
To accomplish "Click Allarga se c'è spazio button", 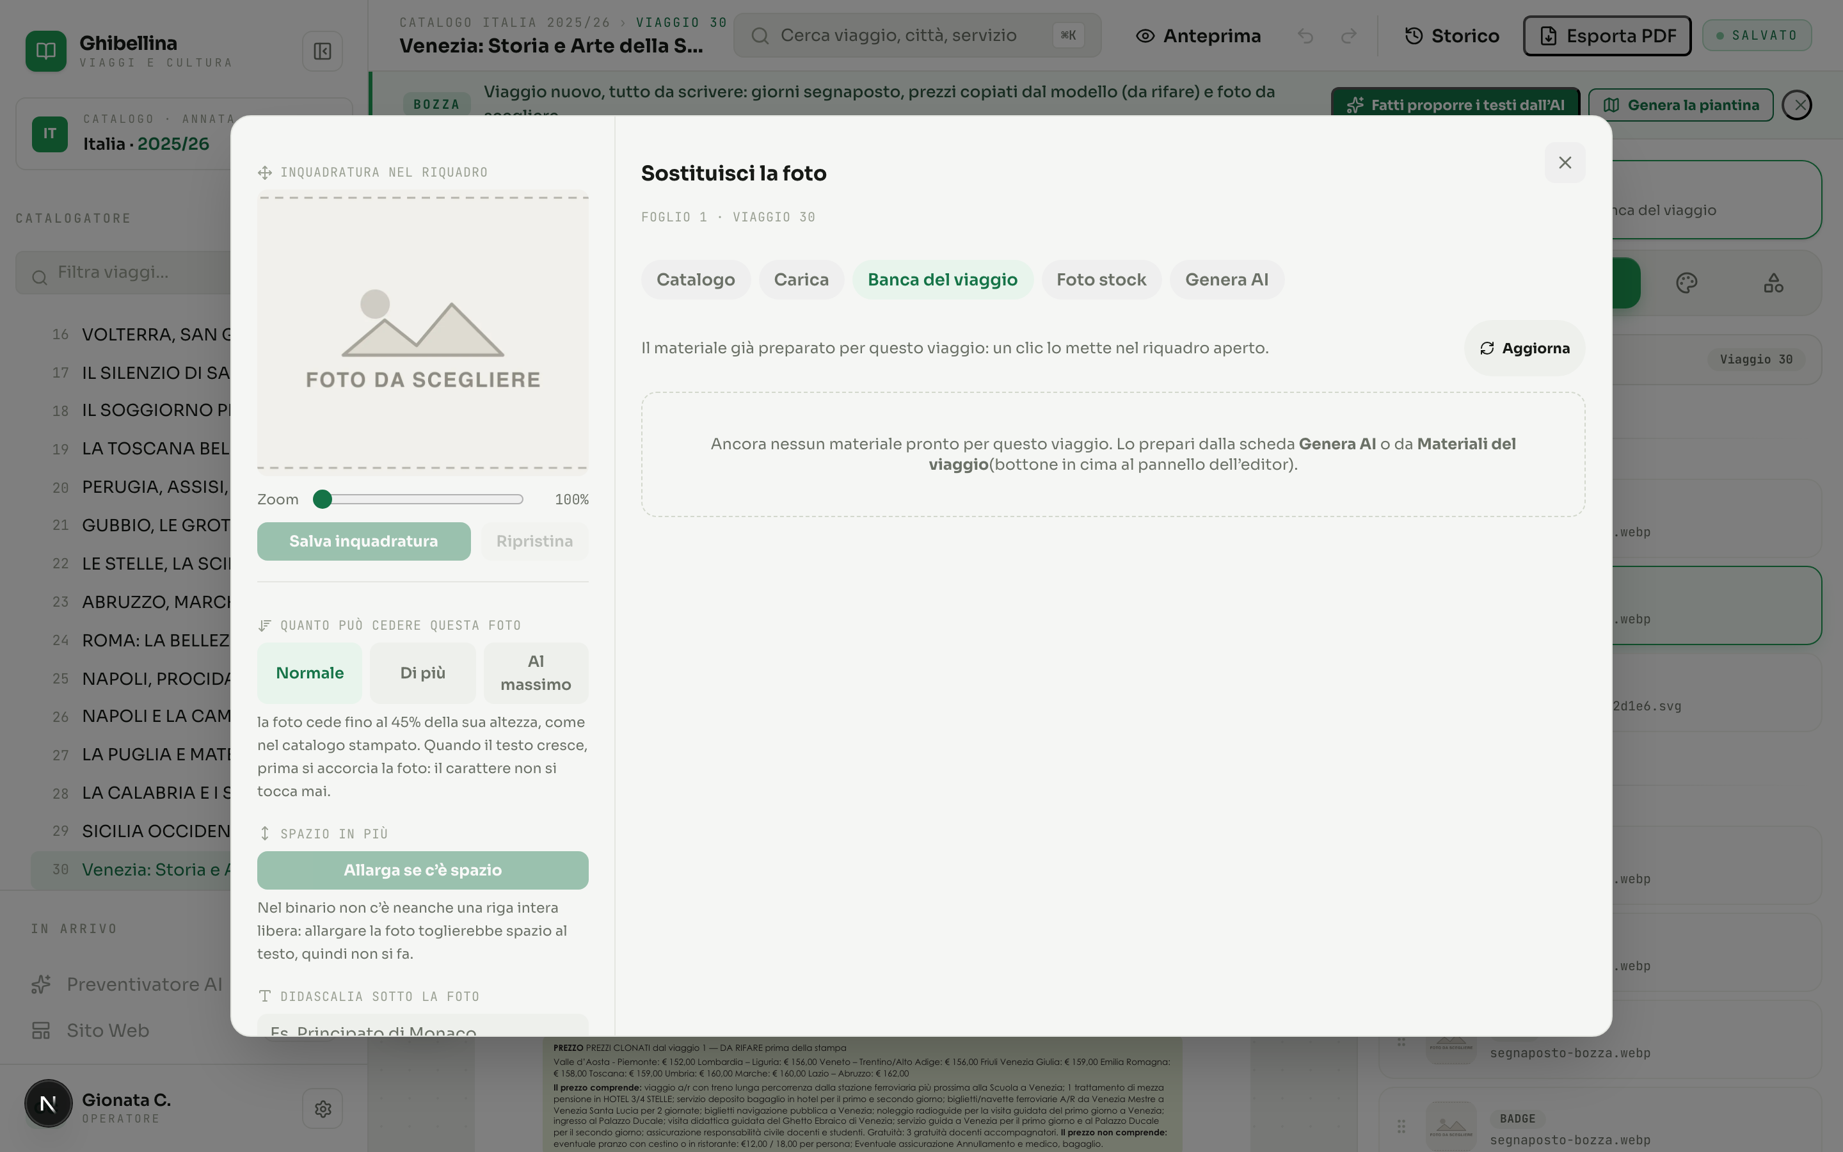I will (422, 870).
